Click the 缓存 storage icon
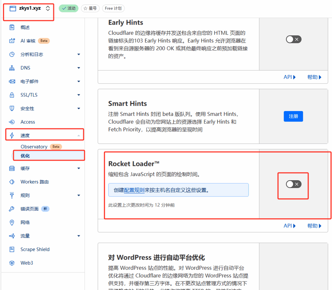The image size is (332, 290). point(12,169)
